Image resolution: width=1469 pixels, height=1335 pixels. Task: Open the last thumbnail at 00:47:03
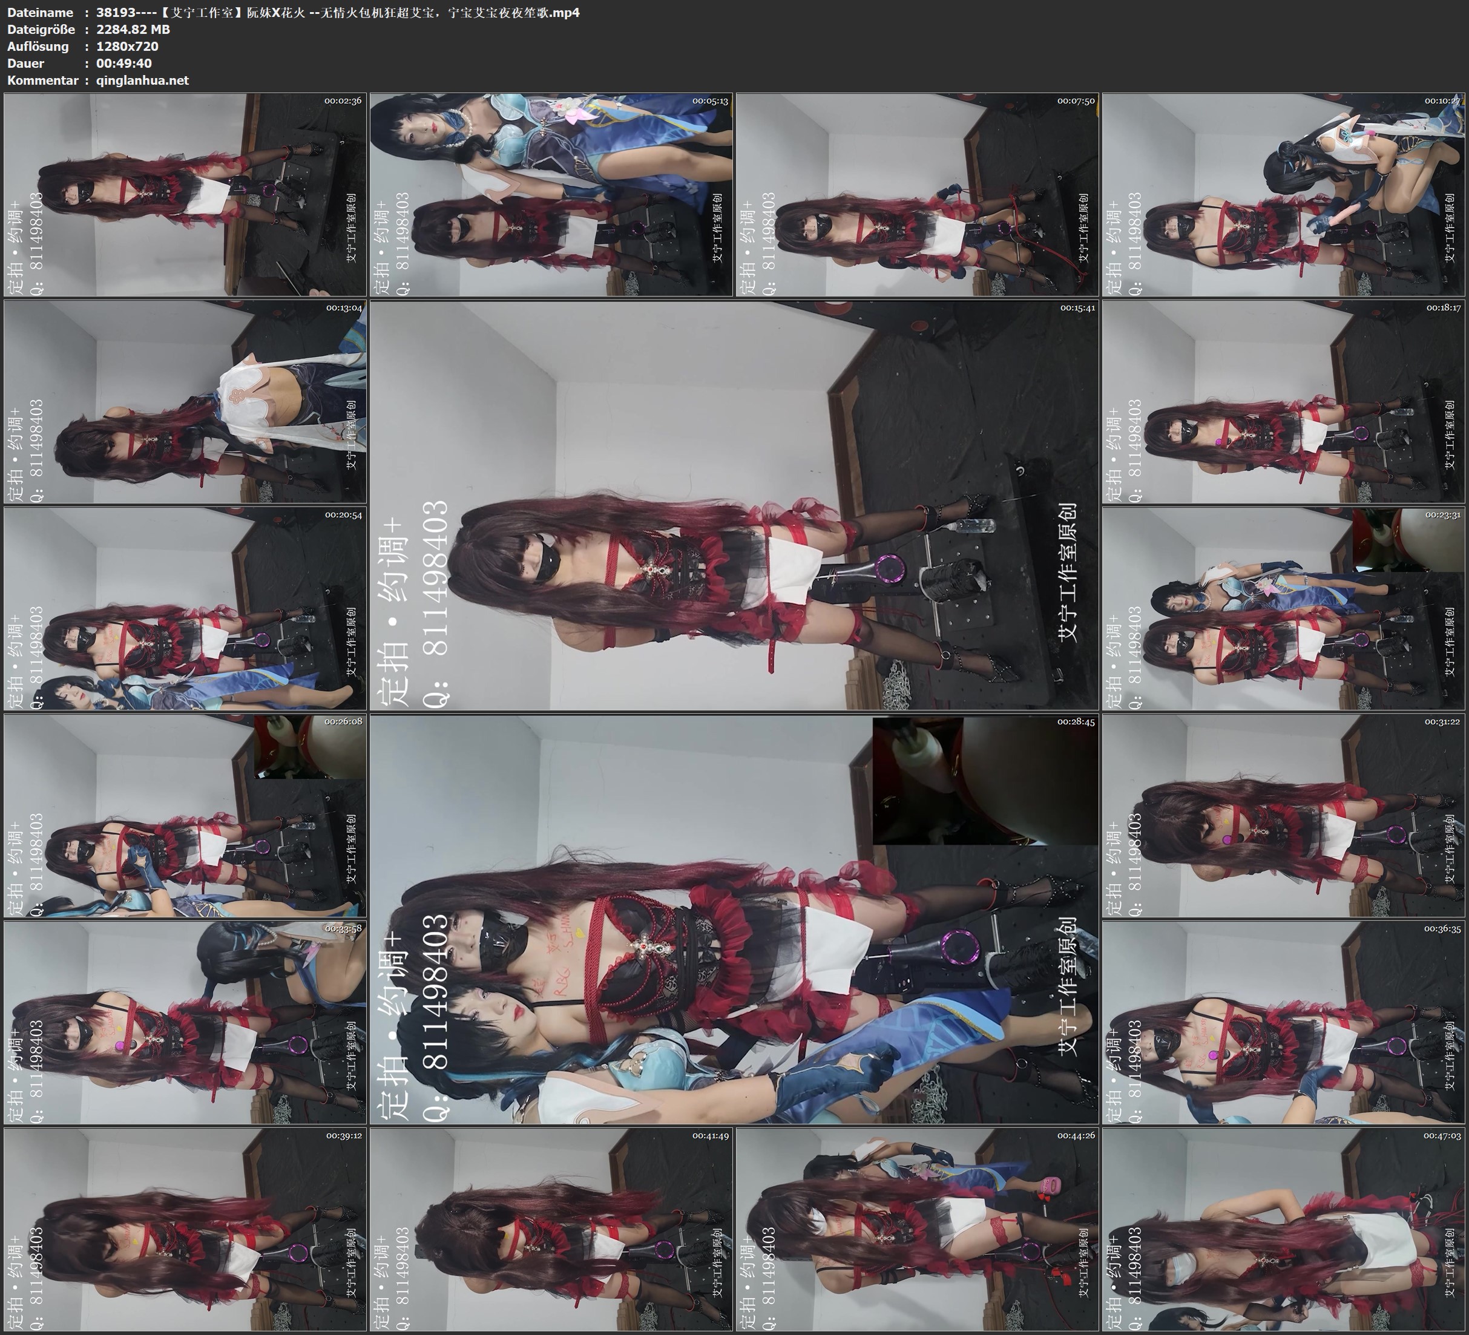tap(1283, 1229)
